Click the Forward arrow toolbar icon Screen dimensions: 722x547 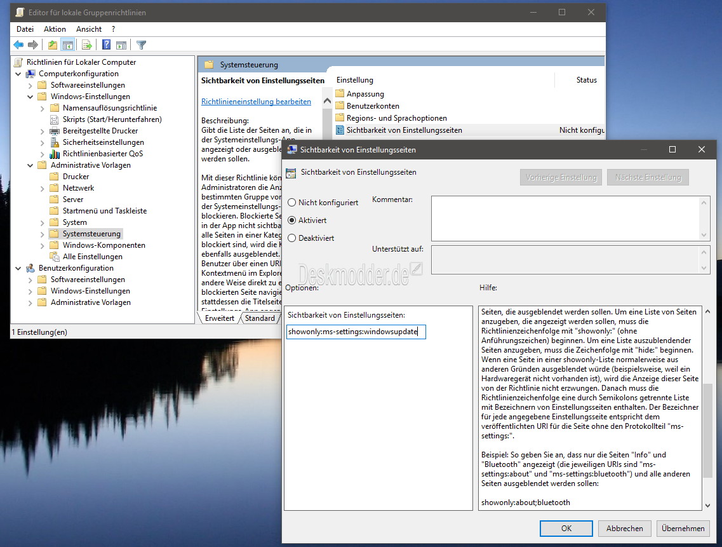[32, 44]
